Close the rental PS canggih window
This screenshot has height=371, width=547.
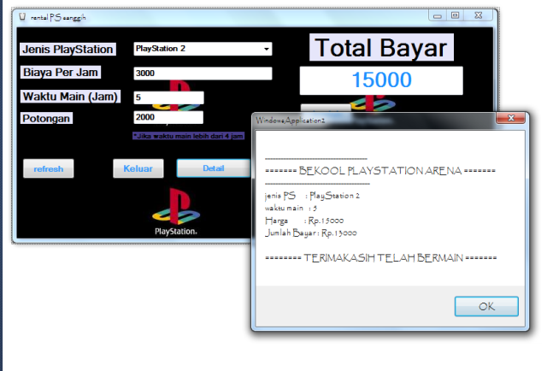[x=479, y=15]
